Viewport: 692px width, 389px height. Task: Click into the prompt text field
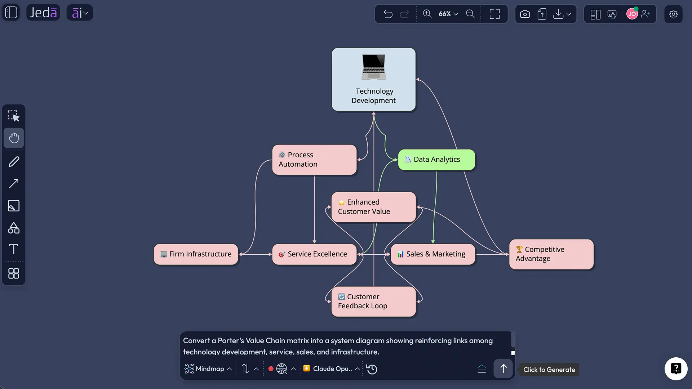346,346
